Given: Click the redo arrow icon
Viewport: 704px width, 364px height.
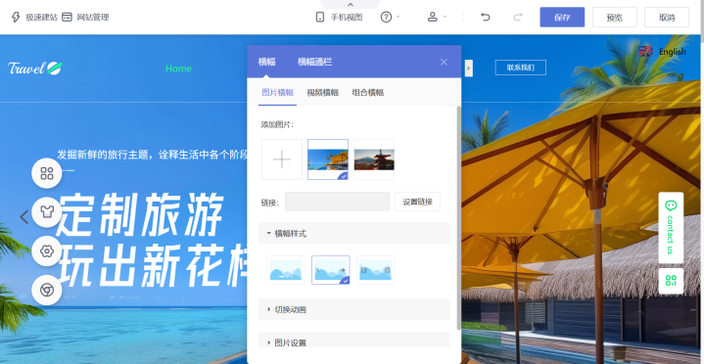Looking at the screenshot, I should [518, 18].
